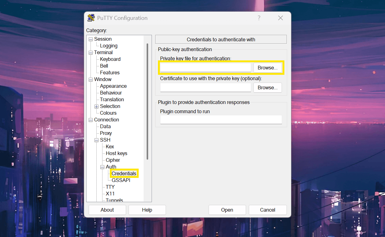The width and height of the screenshot is (385, 237).
Task: Select the Credentials tree item
Action: [124, 173]
